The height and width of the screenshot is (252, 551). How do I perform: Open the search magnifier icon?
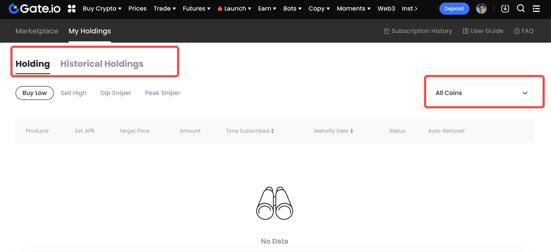tap(520, 9)
